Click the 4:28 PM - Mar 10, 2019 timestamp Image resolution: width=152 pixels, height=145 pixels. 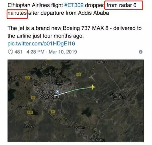click(x=52, y=52)
